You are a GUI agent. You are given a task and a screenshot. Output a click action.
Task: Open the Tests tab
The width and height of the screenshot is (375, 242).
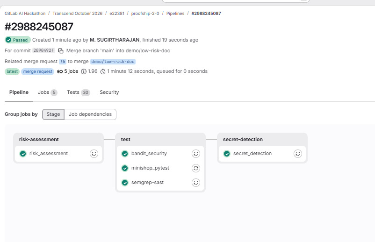pyautogui.click(x=79, y=93)
